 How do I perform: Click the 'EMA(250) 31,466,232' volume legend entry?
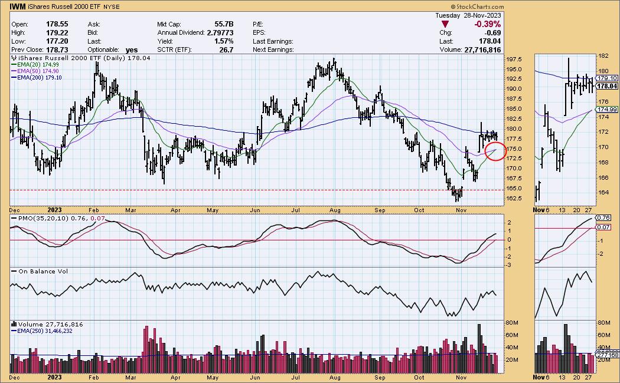[45, 331]
